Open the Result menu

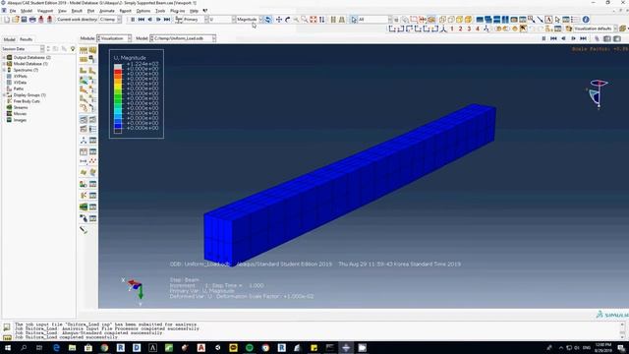(x=77, y=11)
